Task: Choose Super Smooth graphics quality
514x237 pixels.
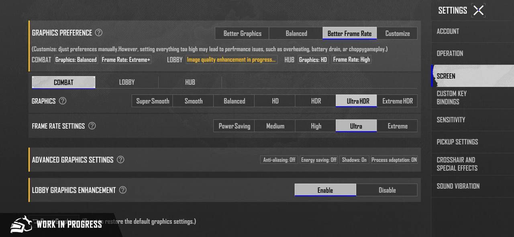Action: point(153,101)
